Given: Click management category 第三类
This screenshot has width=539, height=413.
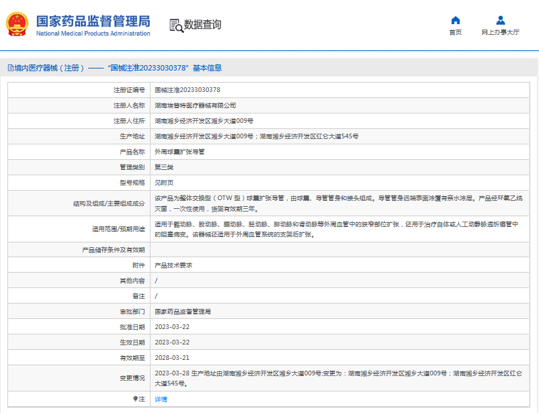Looking at the screenshot, I should [164, 167].
